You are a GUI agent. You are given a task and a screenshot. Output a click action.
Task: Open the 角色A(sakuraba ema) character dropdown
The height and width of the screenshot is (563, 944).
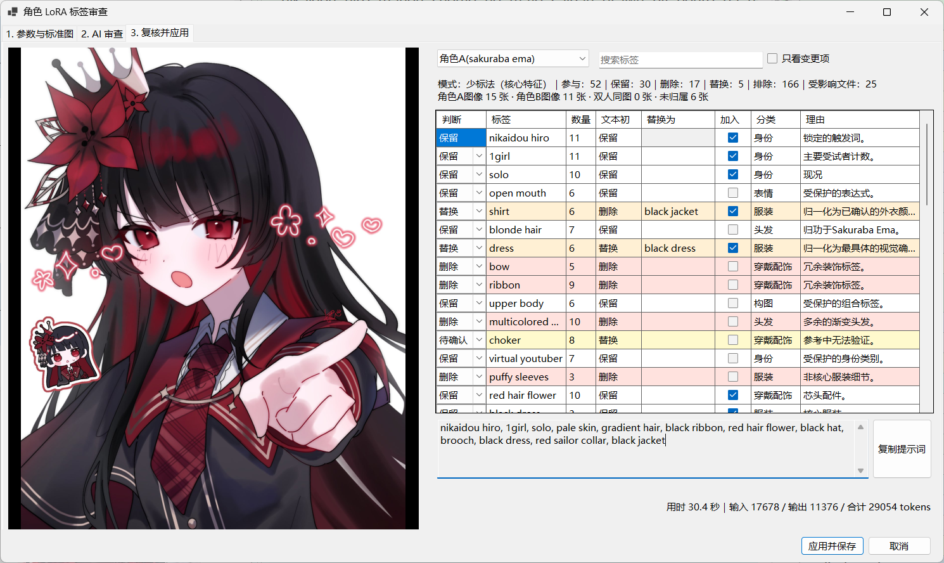tap(513, 59)
